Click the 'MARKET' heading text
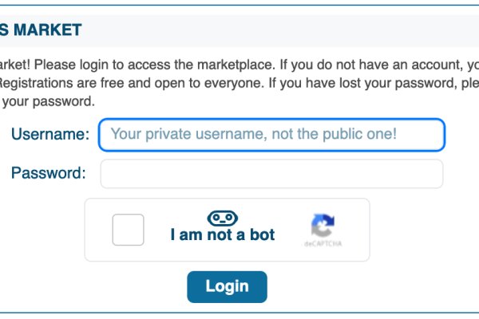Image resolution: width=479 pixels, height=319 pixels. (x=48, y=30)
